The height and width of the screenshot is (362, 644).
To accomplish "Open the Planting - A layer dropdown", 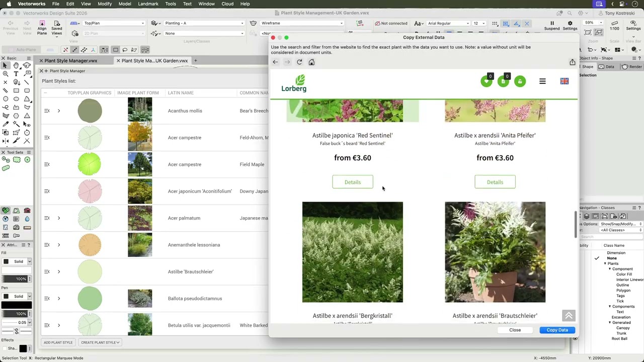I will (204, 23).
